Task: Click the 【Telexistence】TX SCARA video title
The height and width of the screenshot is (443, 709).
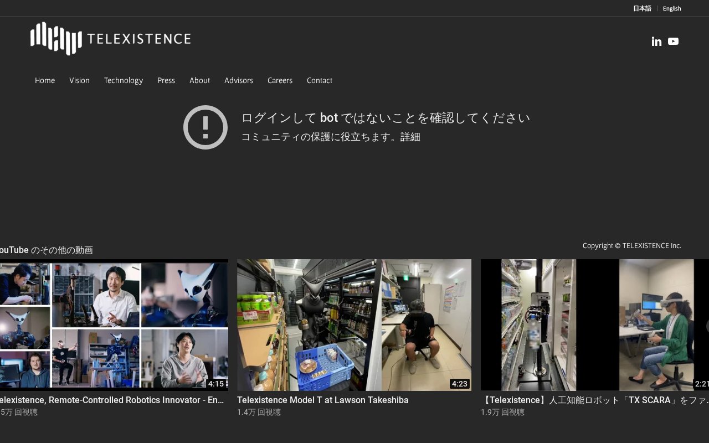Action: pos(595,400)
